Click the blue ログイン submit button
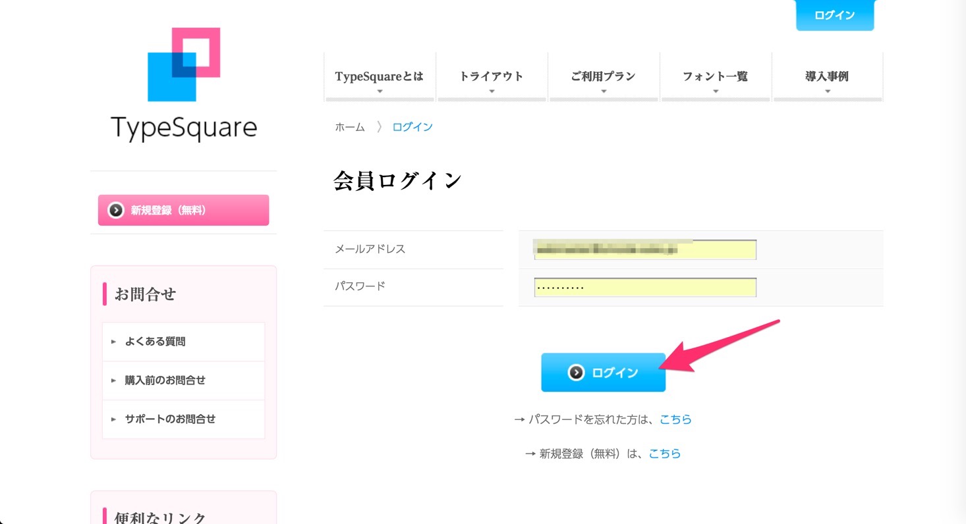 pyautogui.click(x=604, y=373)
